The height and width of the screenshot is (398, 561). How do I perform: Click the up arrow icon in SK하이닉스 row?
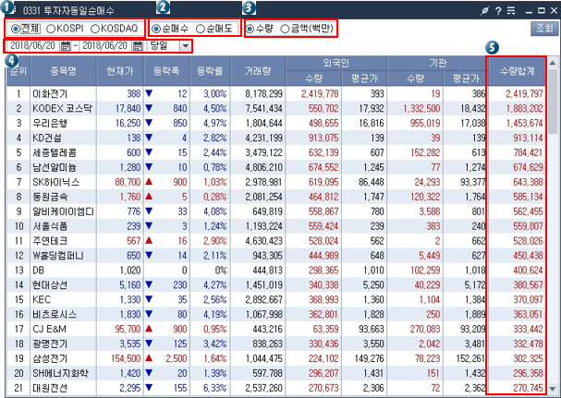(x=149, y=182)
